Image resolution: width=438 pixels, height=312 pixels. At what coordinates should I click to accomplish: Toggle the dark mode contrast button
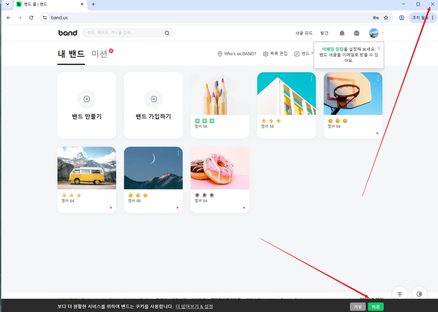pyautogui.click(x=419, y=294)
